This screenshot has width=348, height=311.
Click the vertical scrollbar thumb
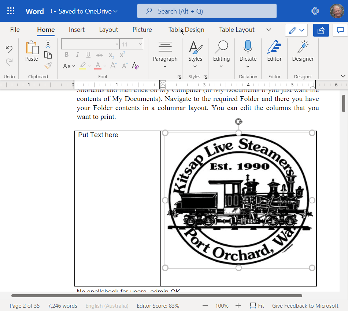[x=344, y=104]
